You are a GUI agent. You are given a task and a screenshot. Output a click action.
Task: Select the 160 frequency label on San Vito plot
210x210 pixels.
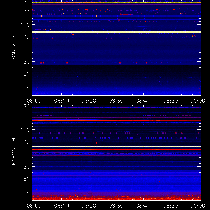click(25, 12)
